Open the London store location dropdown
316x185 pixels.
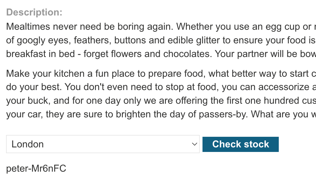pyautogui.click(x=103, y=144)
